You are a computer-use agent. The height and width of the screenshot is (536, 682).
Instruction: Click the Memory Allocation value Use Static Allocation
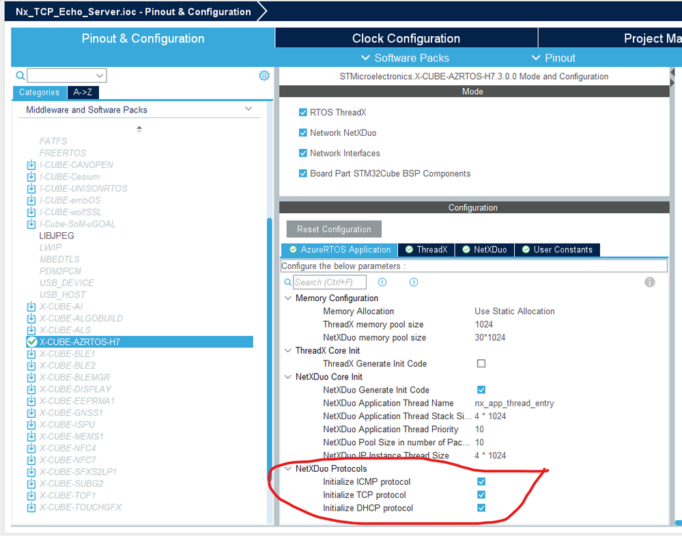515,311
